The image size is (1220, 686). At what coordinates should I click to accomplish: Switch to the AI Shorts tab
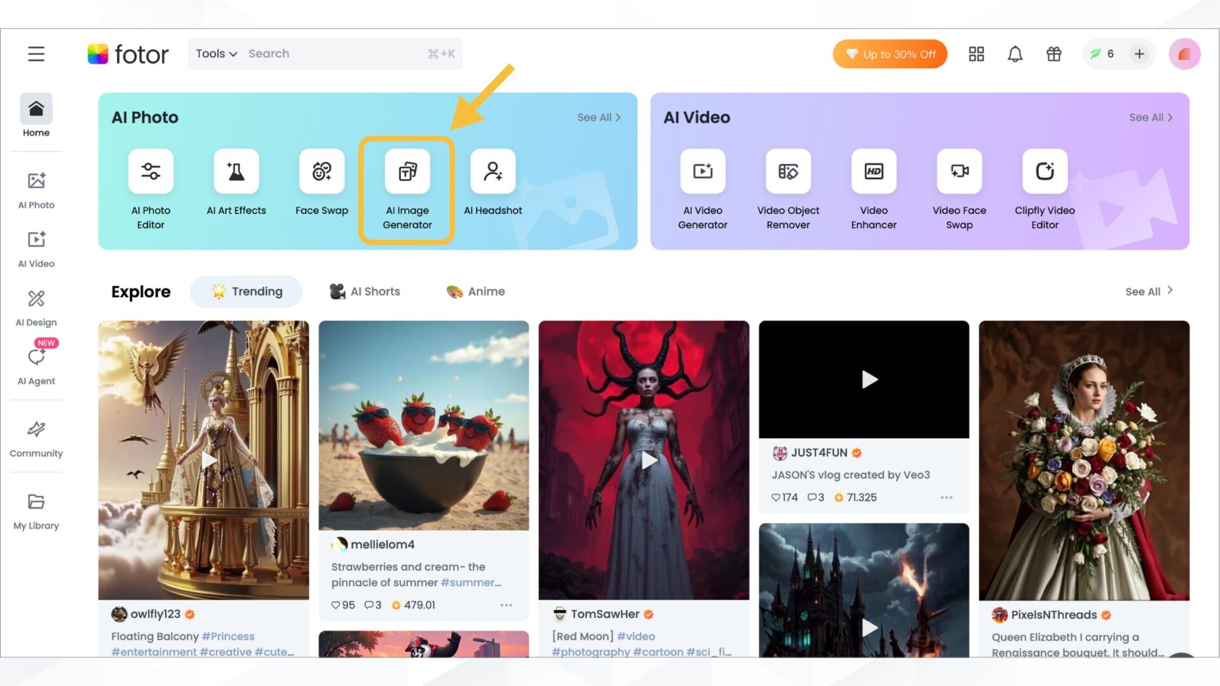pos(365,291)
